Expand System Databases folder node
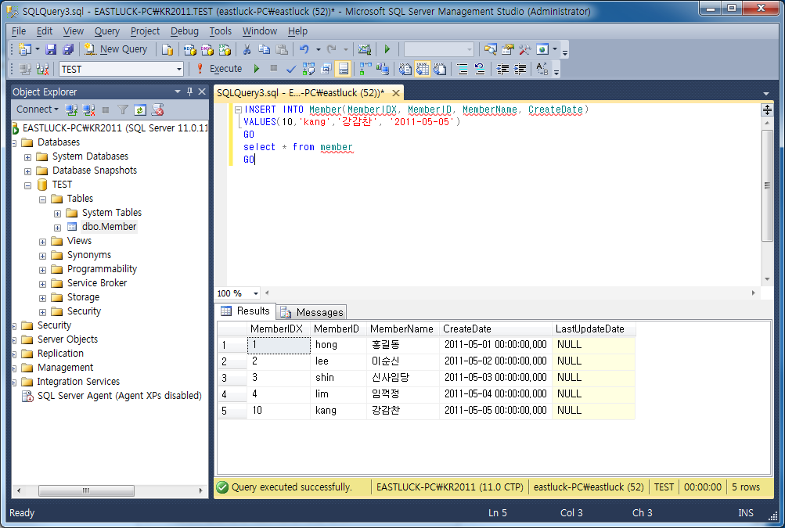Screen dimensions: 785x528 click(28, 157)
